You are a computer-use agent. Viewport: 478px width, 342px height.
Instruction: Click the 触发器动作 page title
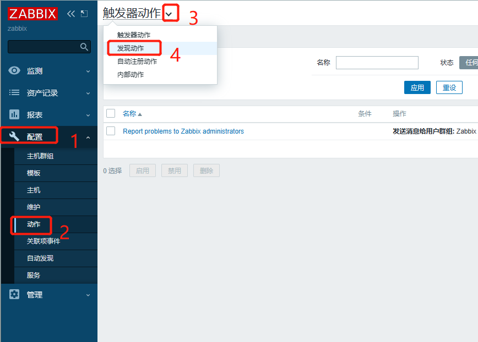pos(132,13)
